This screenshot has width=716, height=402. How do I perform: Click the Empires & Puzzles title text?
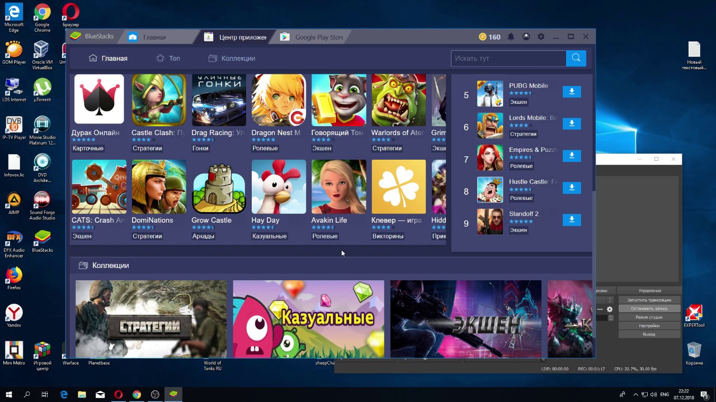[533, 150]
